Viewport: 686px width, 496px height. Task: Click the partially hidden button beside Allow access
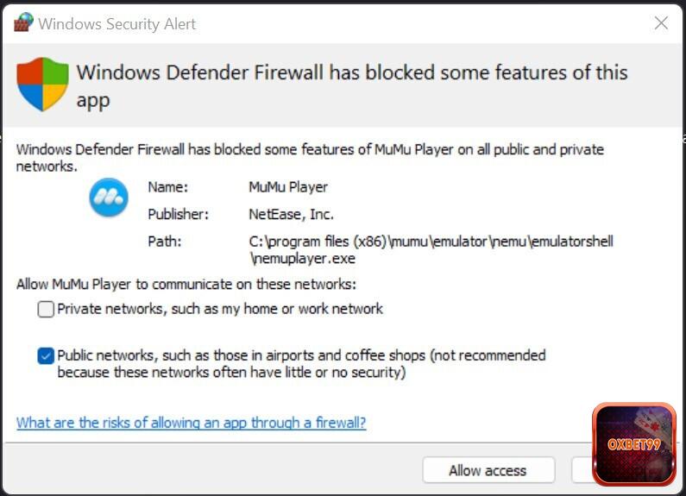point(582,470)
